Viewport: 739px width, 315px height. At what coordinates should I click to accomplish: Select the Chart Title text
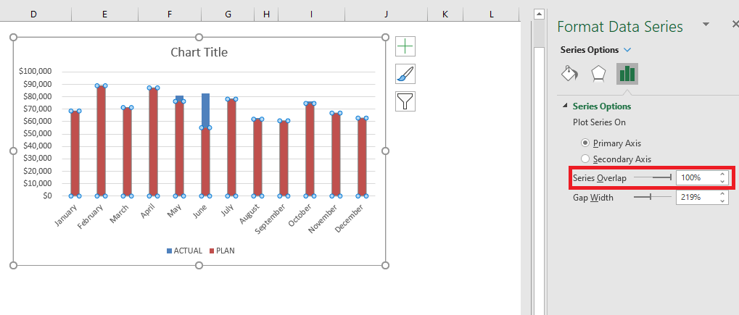tap(199, 52)
